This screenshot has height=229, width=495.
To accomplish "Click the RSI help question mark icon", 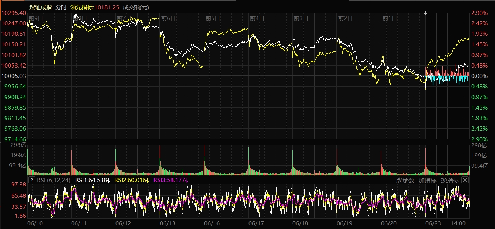I will click(x=32, y=180).
